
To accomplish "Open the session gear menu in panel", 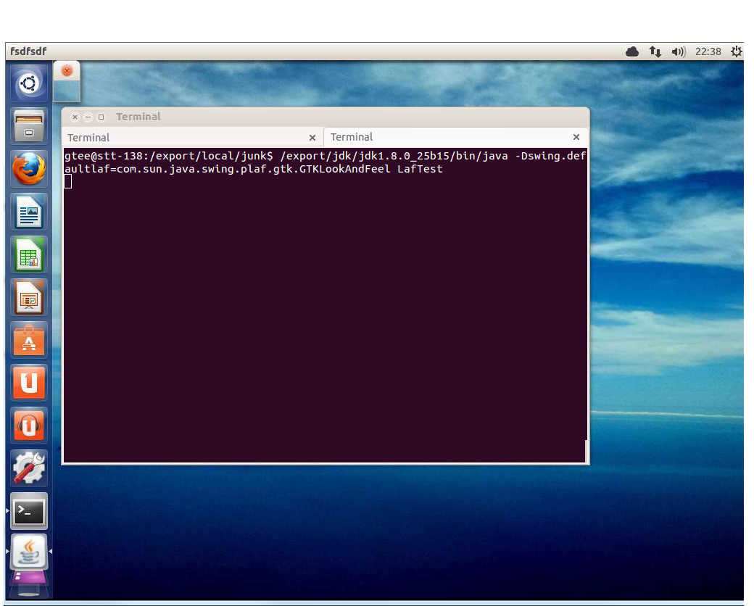I will tap(736, 51).
